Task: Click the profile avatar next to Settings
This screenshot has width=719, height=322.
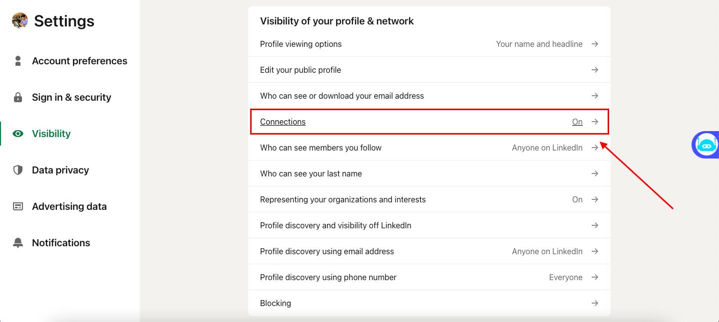Action: pyautogui.click(x=19, y=20)
